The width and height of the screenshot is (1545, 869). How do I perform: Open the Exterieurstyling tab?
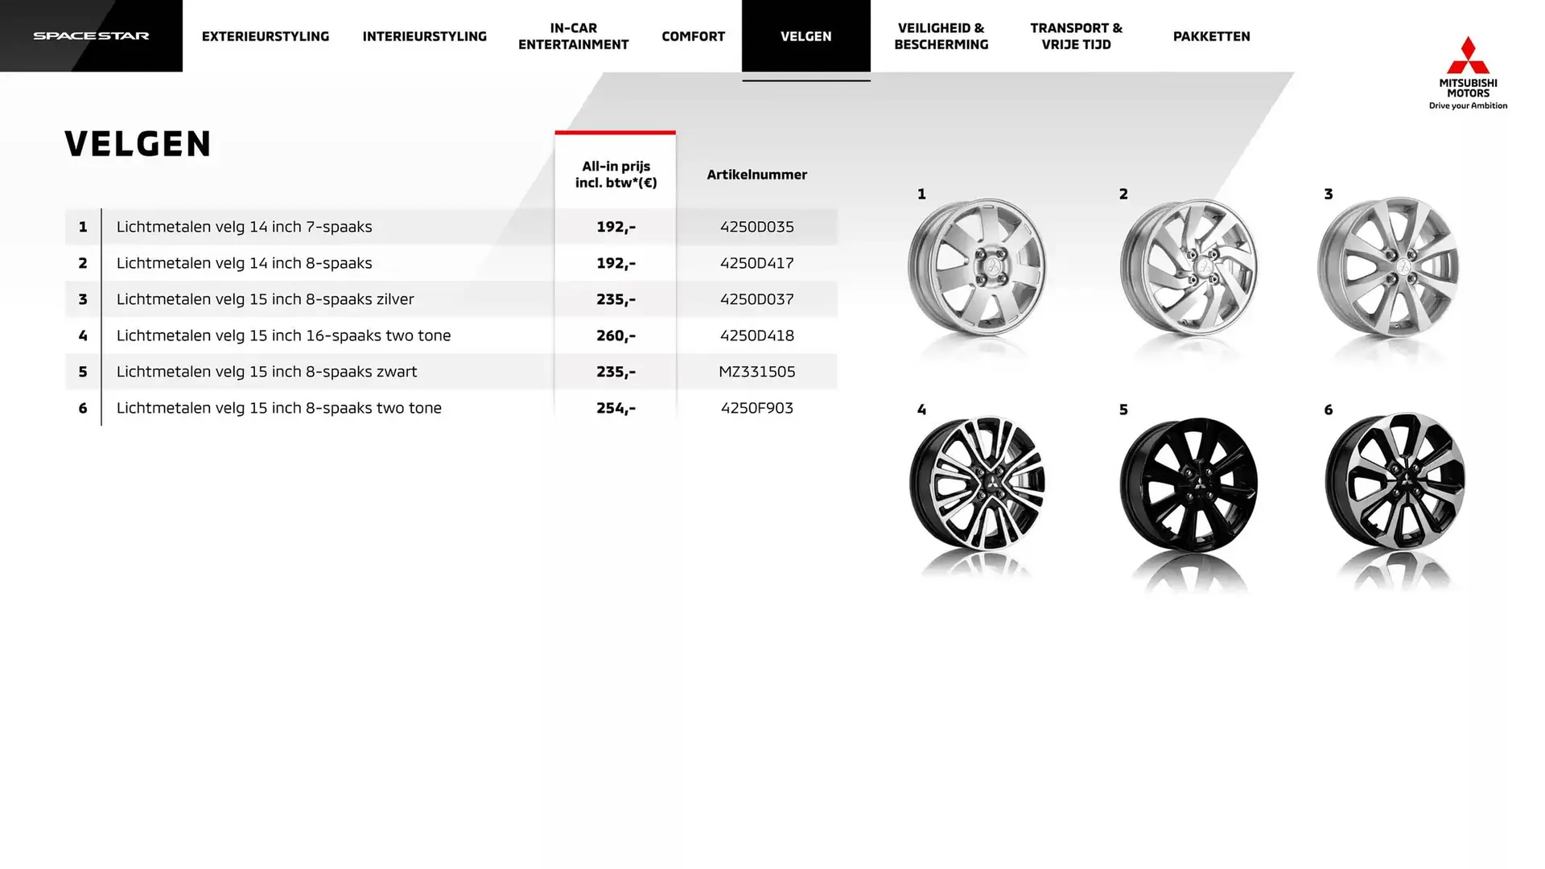(x=265, y=36)
